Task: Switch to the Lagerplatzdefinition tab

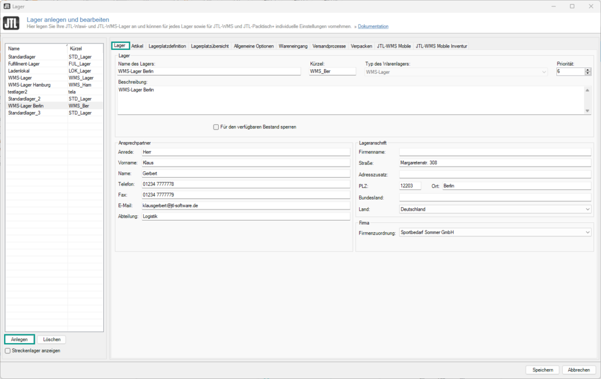Action: [x=167, y=46]
